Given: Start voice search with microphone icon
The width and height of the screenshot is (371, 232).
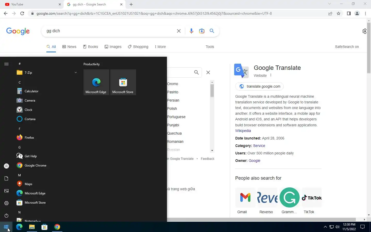Looking at the screenshot, I should click(191, 31).
